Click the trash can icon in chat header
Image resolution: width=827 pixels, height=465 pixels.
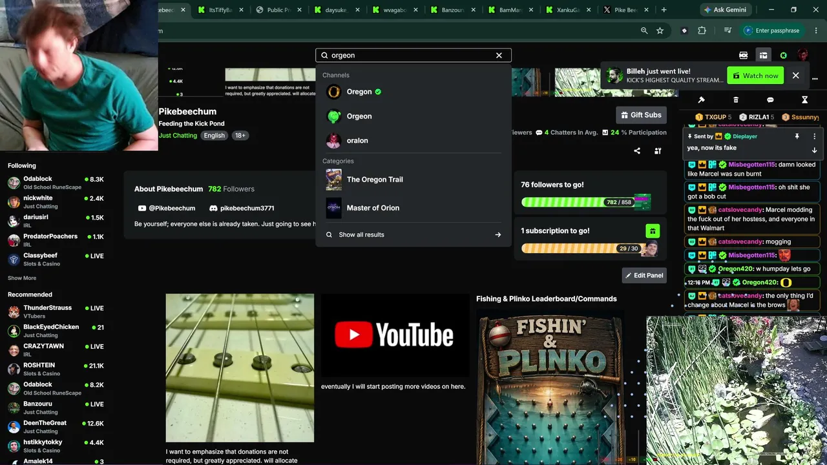(736, 100)
